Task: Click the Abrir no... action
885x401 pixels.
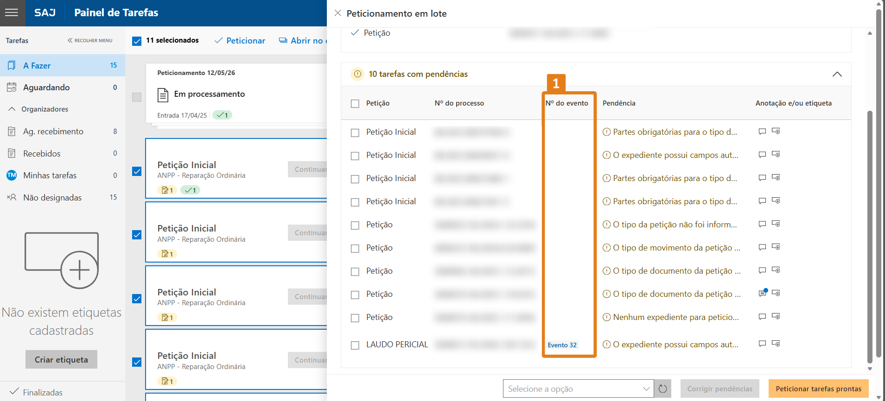Action: pos(302,41)
